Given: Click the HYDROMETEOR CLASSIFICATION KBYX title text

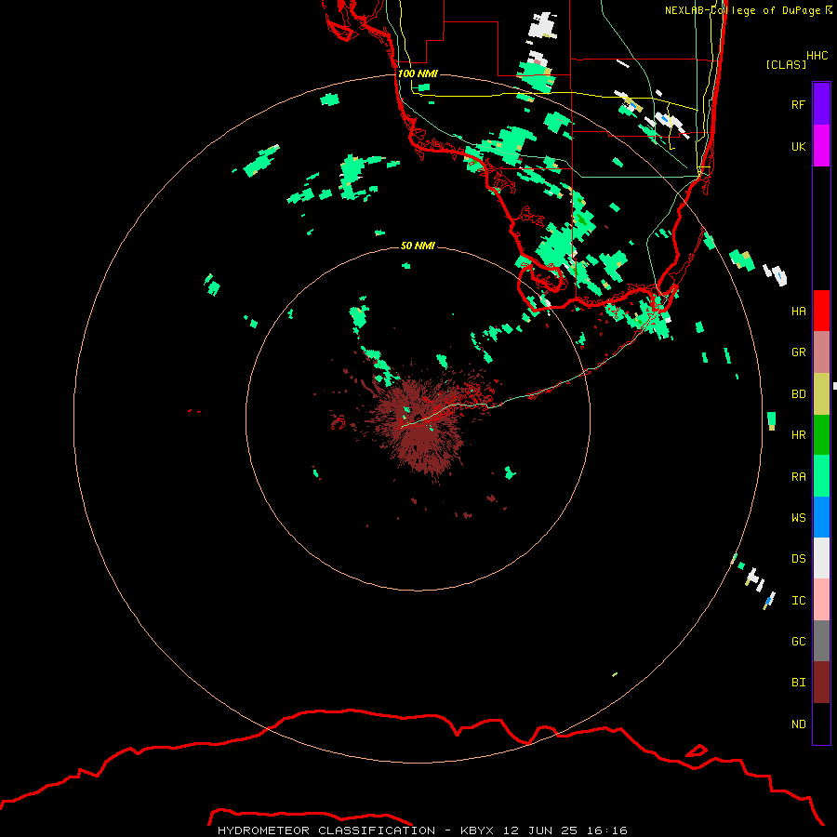Looking at the screenshot, I should [x=422, y=830].
